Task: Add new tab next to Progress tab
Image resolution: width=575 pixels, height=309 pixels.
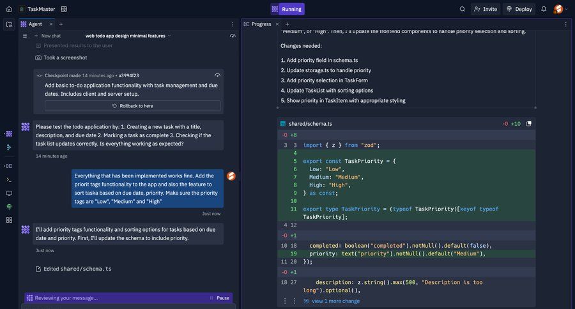Action: [x=287, y=24]
